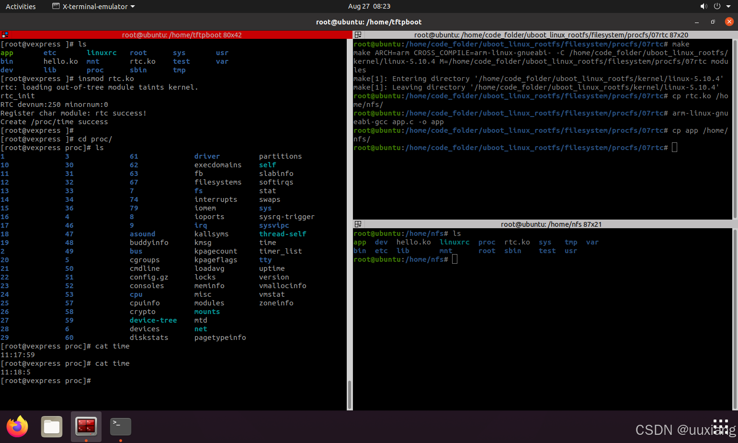
Task: Click 'pagetypeinfo' in proc listing
Action: pos(220,338)
